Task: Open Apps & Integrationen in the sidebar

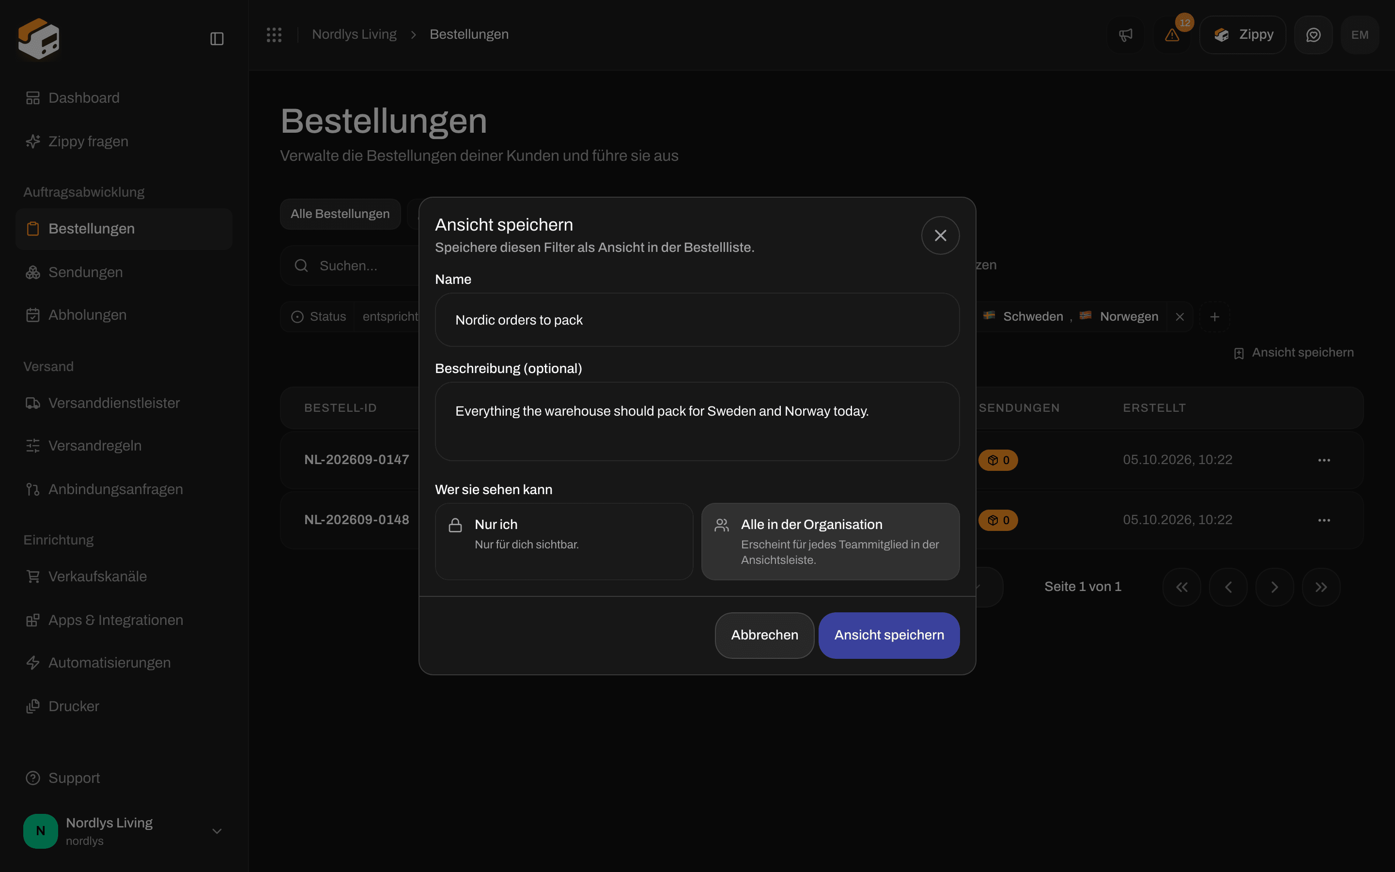Action: tap(124, 620)
